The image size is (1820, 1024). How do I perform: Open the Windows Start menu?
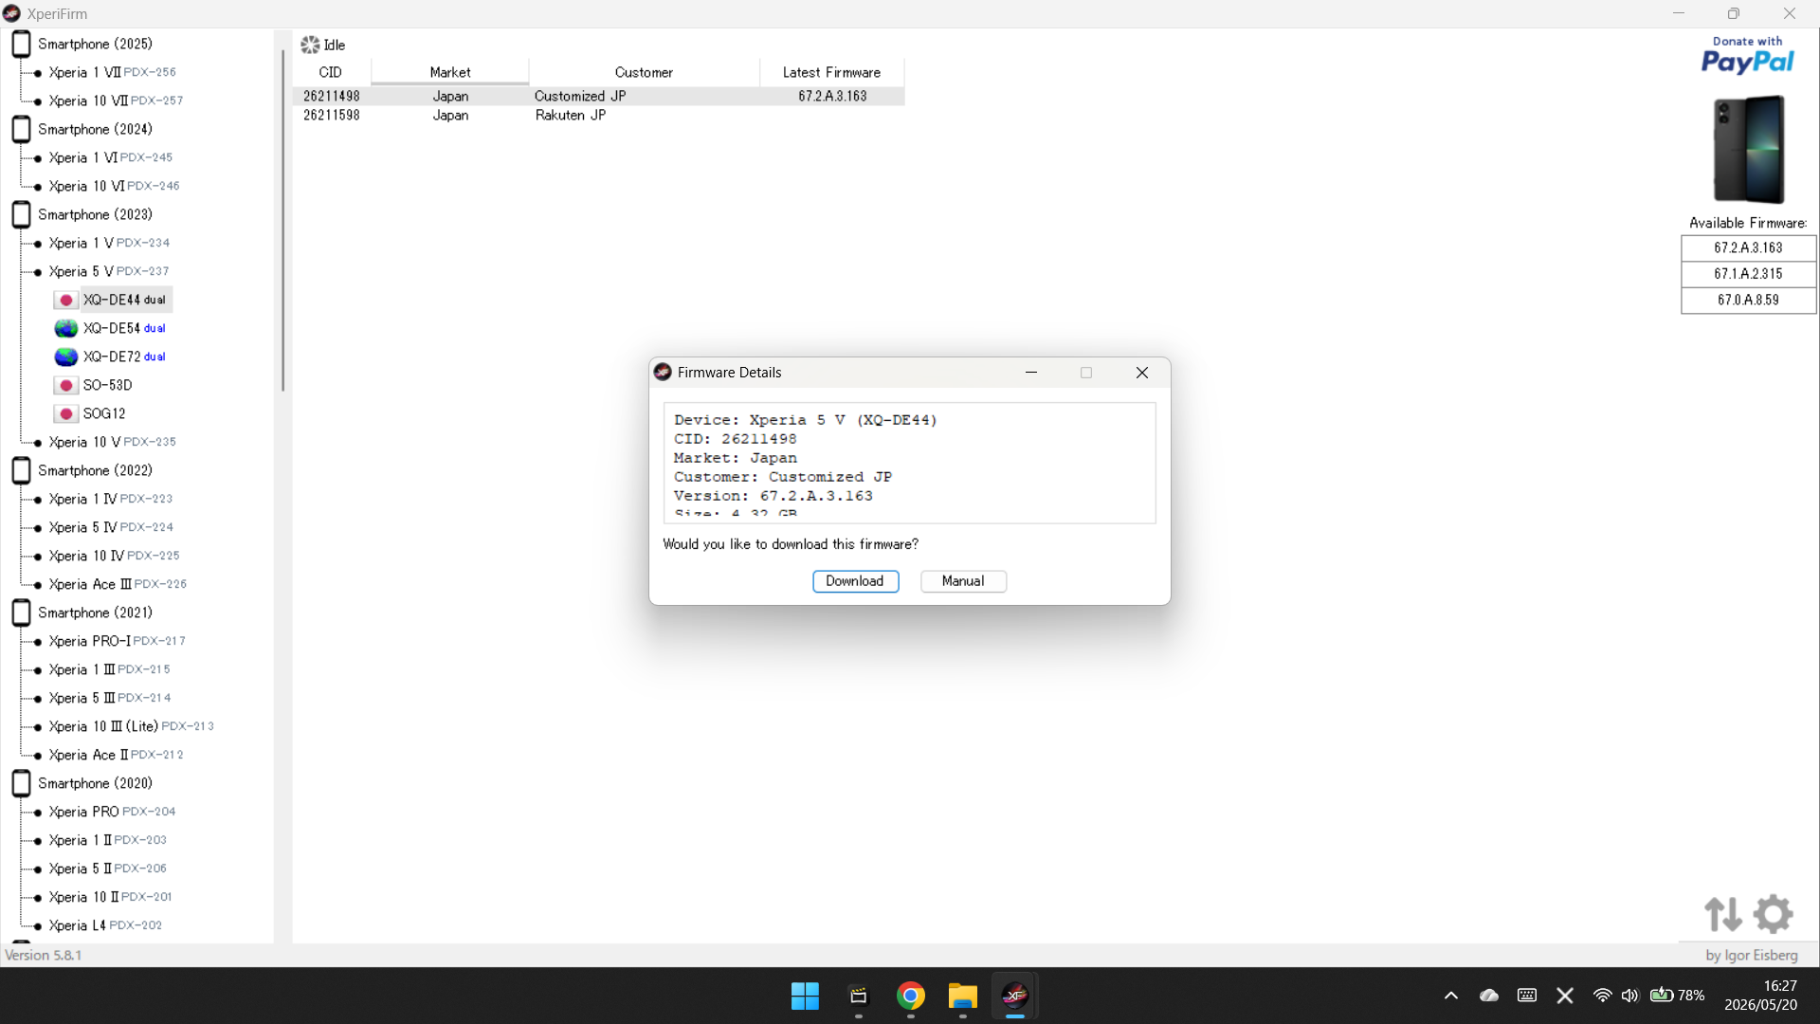point(805,996)
